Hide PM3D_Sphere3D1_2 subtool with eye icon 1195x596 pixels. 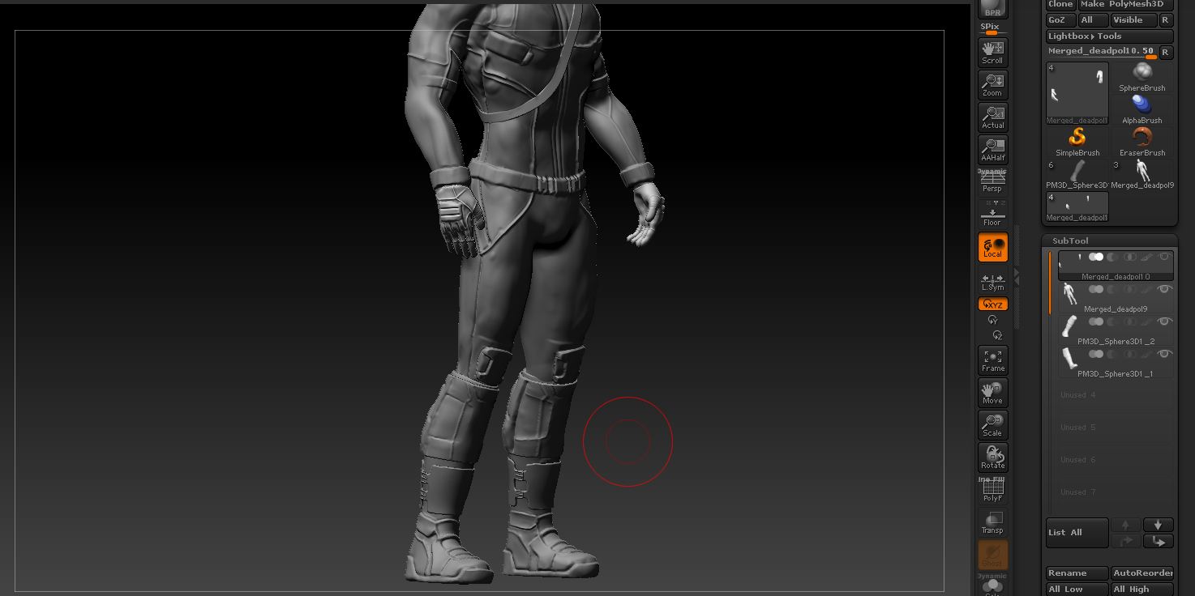[1164, 321]
